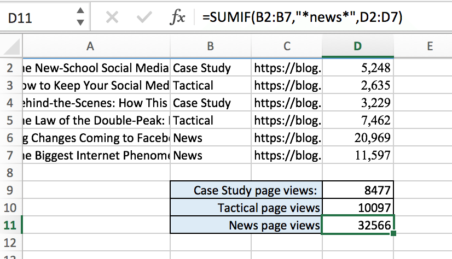Select row 6 header
452x259 pixels.
point(10,138)
